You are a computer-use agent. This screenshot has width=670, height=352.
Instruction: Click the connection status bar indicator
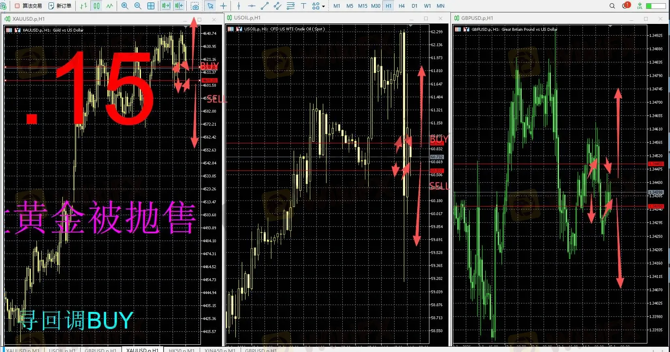(x=656, y=6)
